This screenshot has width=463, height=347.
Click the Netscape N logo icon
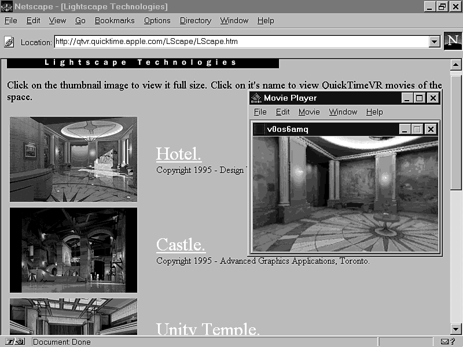coord(453,42)
